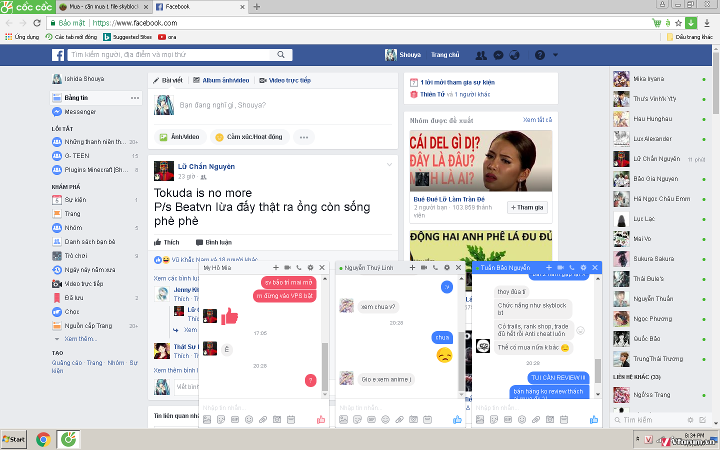Create a plan in My Hồ Mia chat
The image size is (720, 450).
291,420
